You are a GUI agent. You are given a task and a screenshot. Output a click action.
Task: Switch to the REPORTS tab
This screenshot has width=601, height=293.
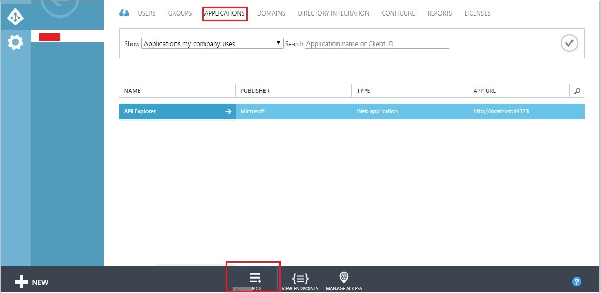click(439, 13)
